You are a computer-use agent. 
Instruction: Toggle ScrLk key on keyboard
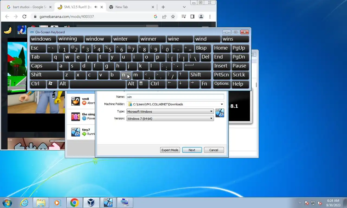(x=240, y=75)
